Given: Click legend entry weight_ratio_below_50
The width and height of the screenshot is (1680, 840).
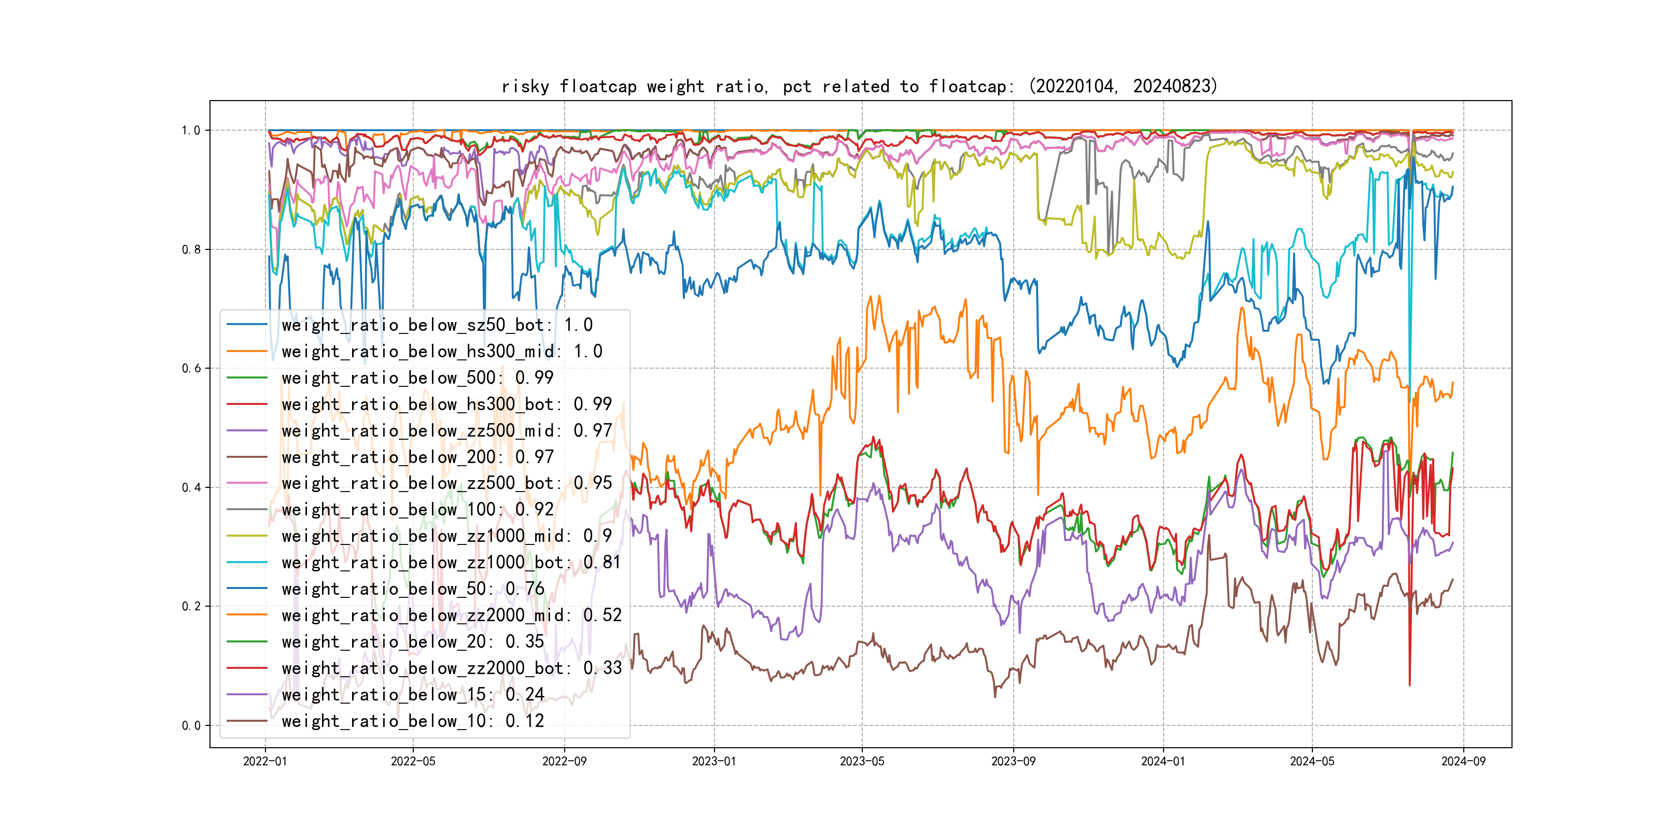Looking at the screenshot, I should (x=412, y=589).
